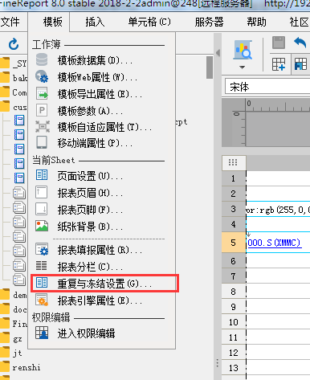
Task: Open the 单元格(C) menu
Action: (149, 22)
